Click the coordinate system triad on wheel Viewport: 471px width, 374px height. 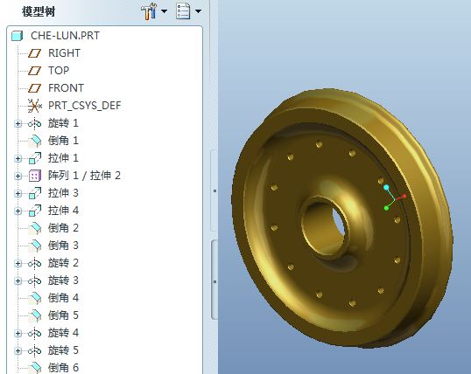click(394, 197)
